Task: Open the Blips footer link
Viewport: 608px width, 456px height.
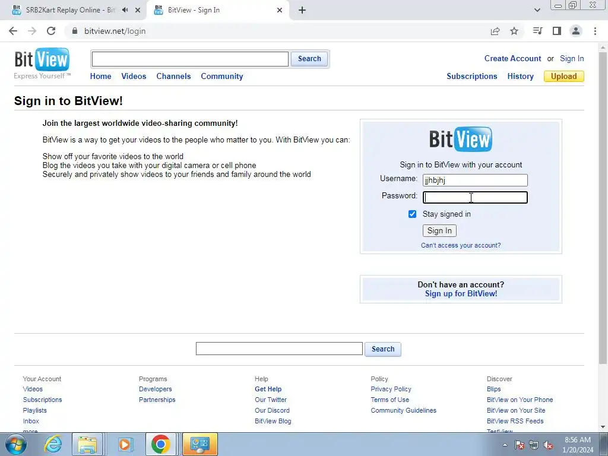Action: pos(493,389)
